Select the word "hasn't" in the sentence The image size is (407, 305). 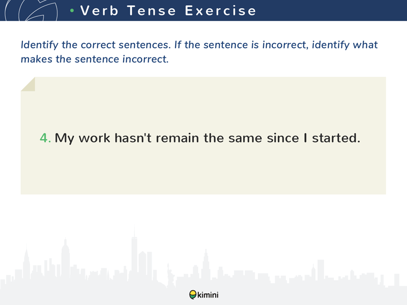click(x=133, y=138)
